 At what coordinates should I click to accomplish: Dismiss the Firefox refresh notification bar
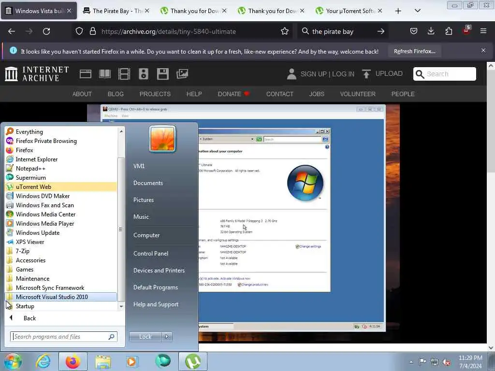click(483, 50)
